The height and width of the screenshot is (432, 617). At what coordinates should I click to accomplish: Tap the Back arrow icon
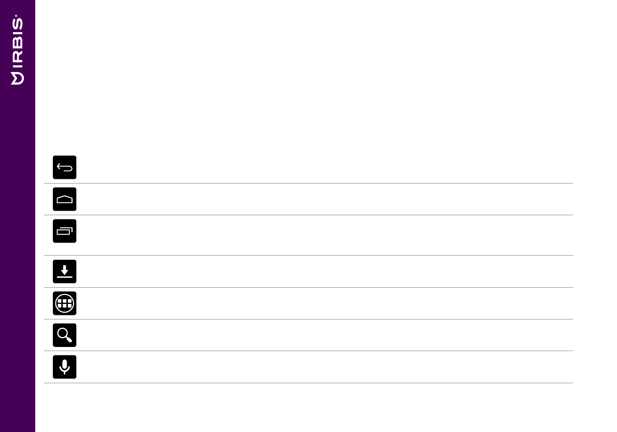(64, 168)
